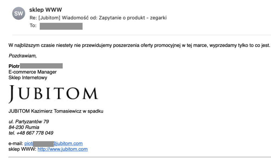Click the redacted recipient in To field

coord(61,26)
